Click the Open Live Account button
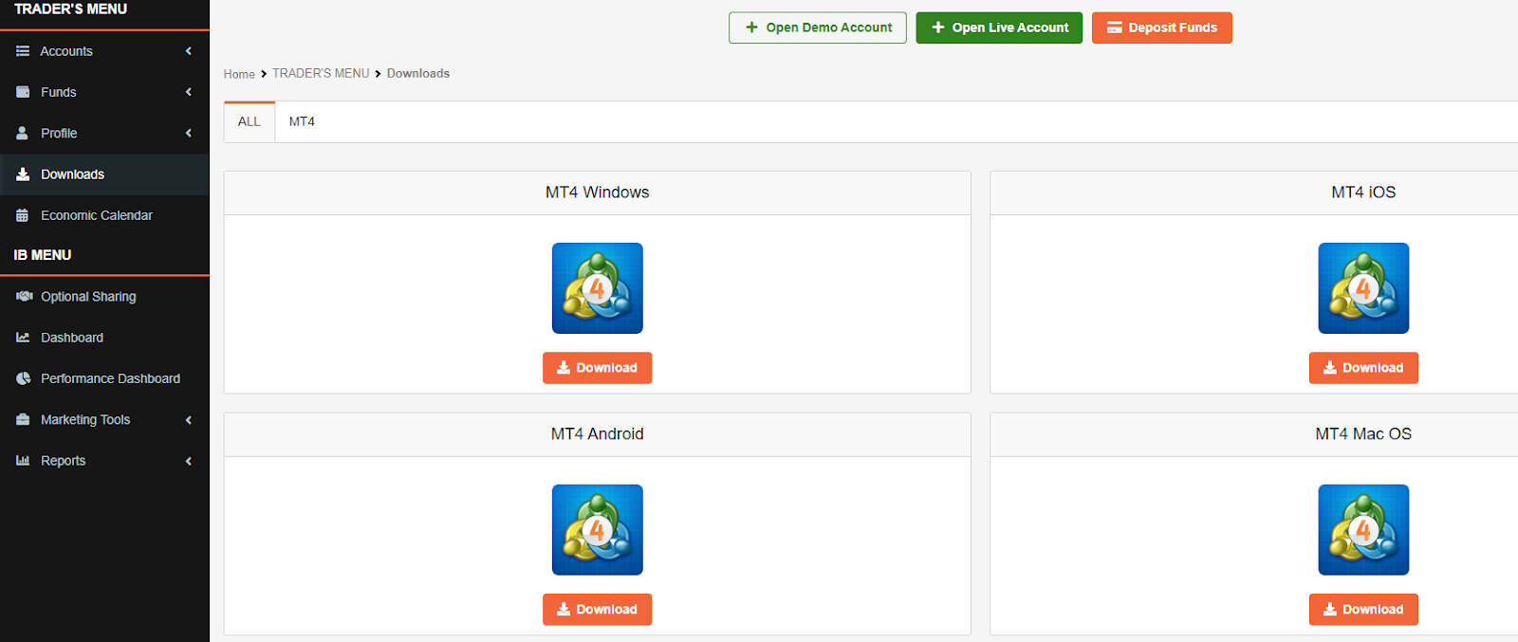The width and height of the screenshot is (1518, 642). [999, 28]
